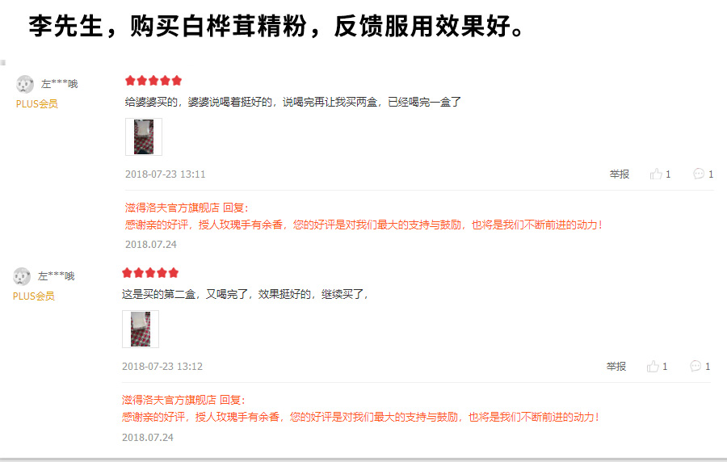Open the first review's photo thumbnail
This screenshot has width=727, height=462.
(x=144, y=136)
